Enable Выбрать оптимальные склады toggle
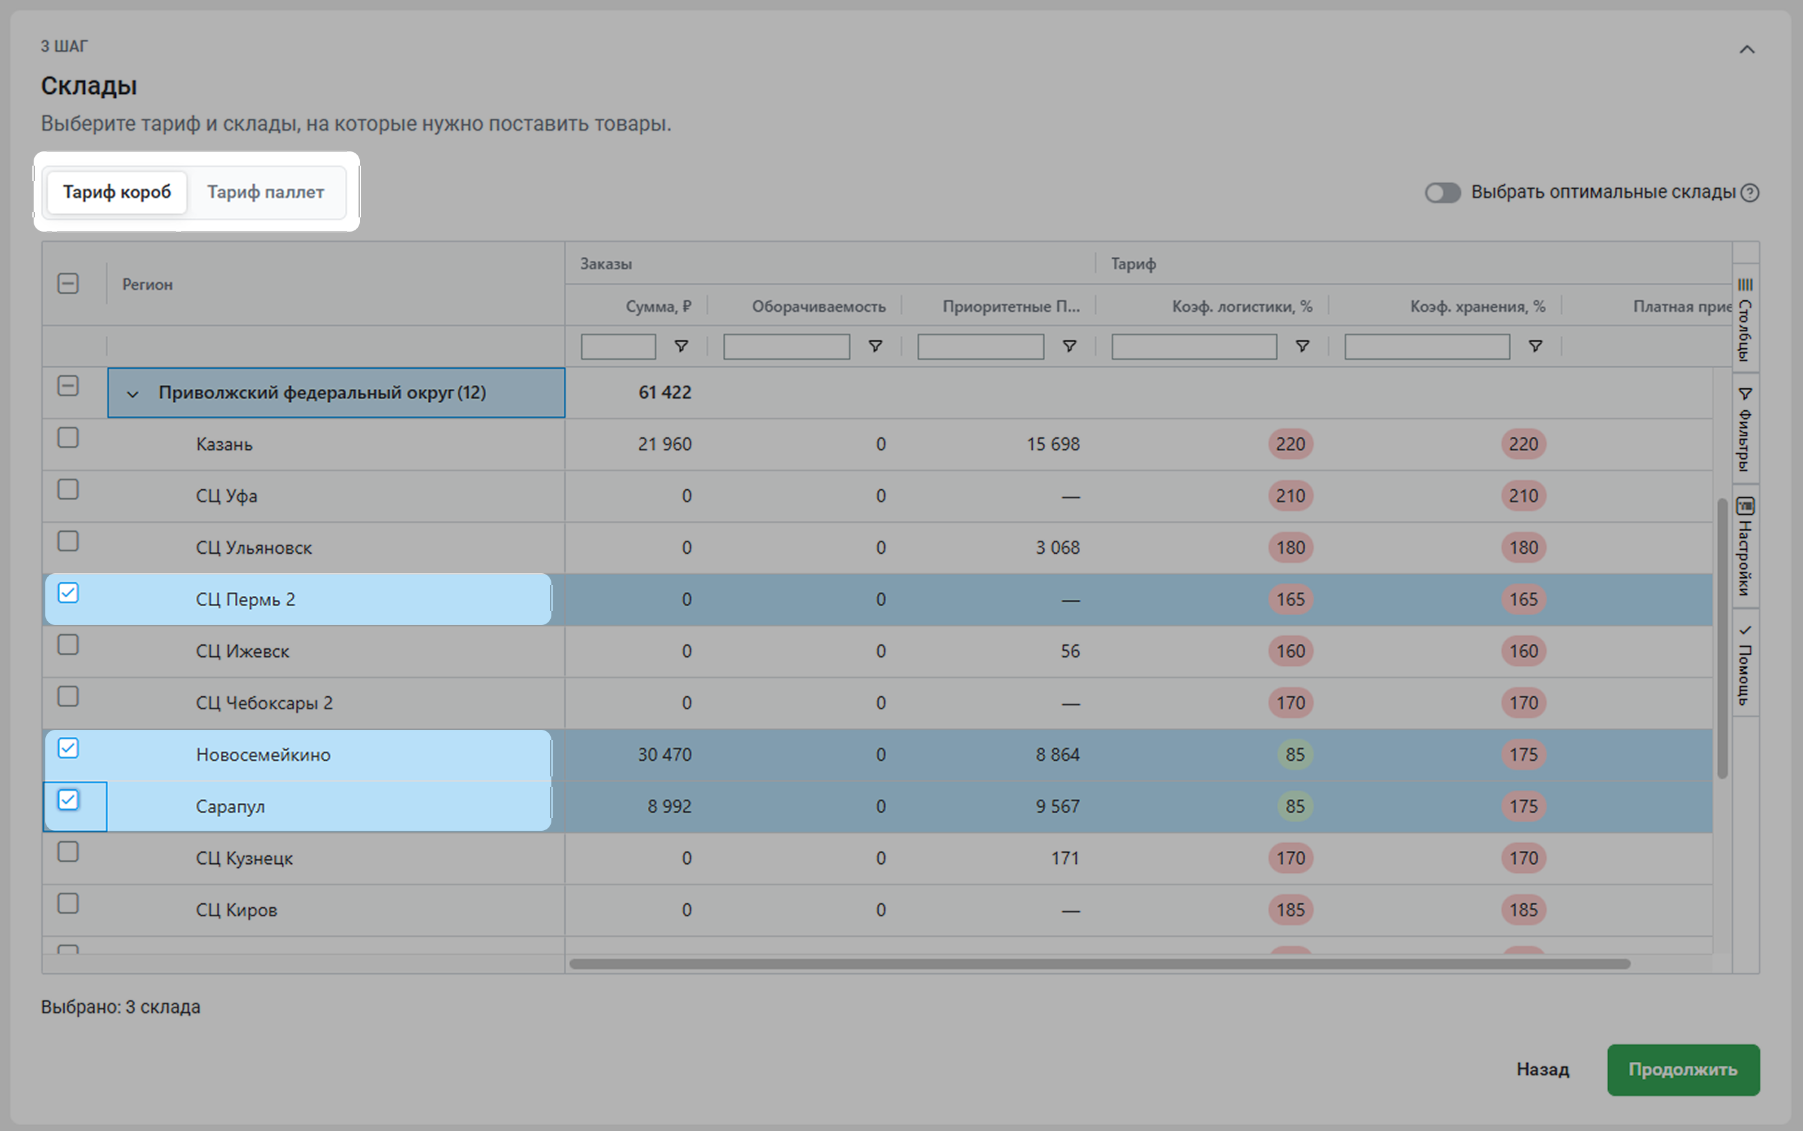This screenshot has width=1803, height=1131. click(1442, 193)
